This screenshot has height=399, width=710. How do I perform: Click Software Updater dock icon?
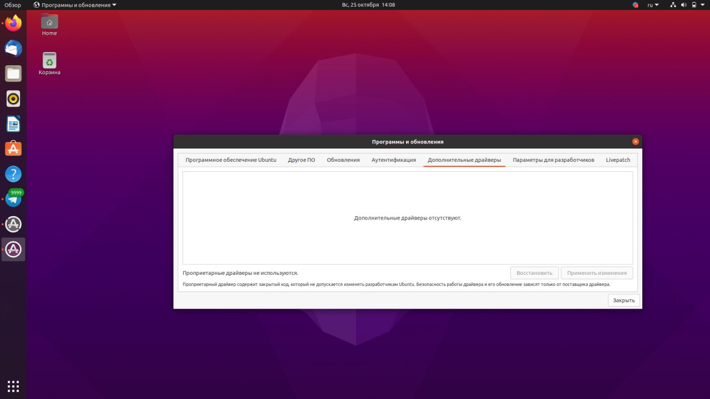pyautogui.click(x=13, y=224)
